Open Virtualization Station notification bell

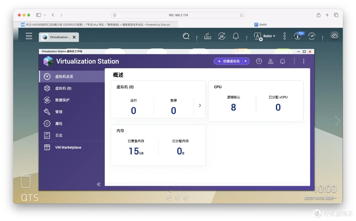pyautogui.click(x=282, y=61)
